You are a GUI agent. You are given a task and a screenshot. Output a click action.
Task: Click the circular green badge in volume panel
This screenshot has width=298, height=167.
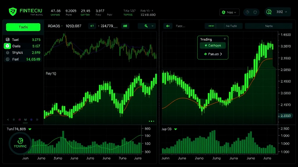point(20,143)
